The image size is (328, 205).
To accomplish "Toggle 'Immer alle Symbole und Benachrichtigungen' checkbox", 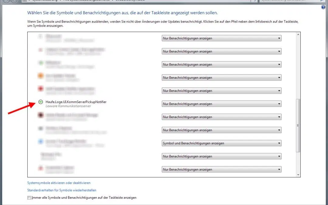I will pyautogui.click(x=29, y=198).
